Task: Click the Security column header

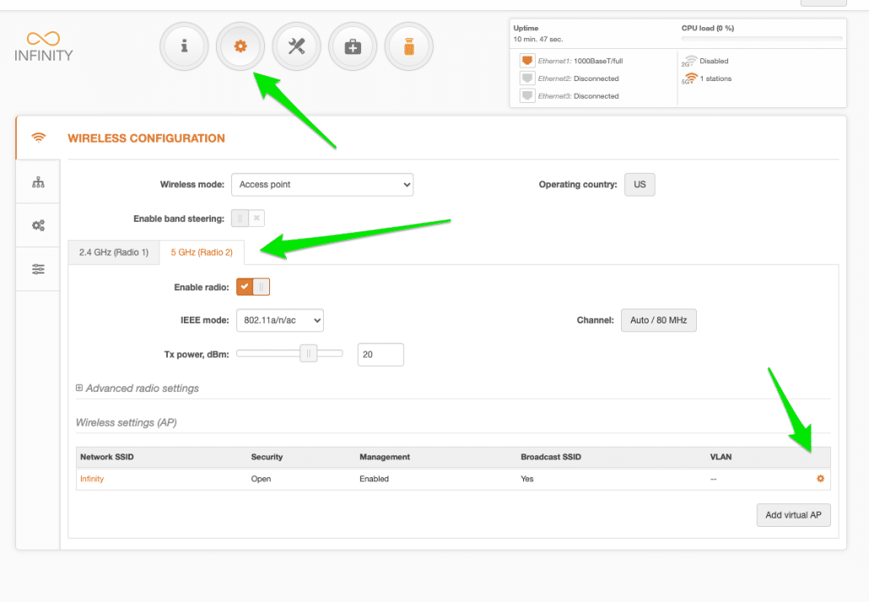Action: click(x=267, y=457)
